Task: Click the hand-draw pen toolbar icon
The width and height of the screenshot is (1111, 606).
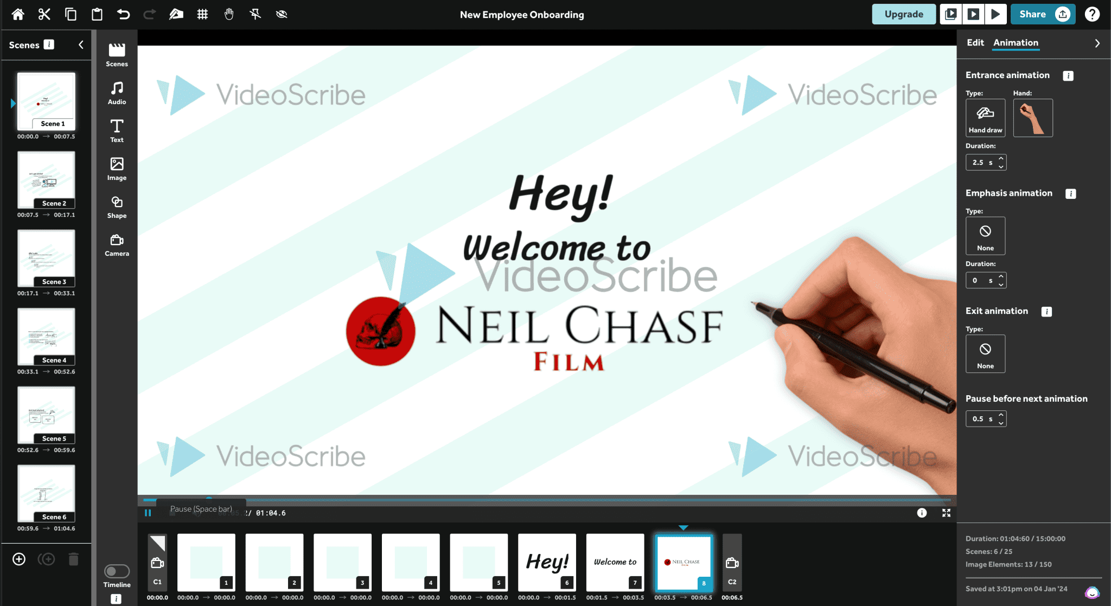Action: tap(176, 14)
